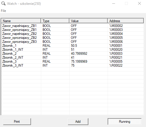The width and height of the screenshot is (146, 127).
Task: Sort by the Name column header
Action: point(21,21)
